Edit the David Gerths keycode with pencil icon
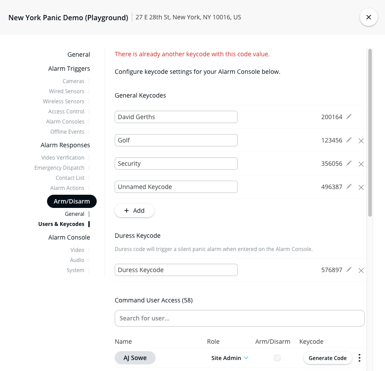 (349, 116)
